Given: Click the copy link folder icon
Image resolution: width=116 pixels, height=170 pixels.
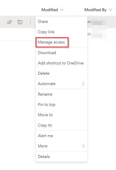Looking at the screenshot, I should (x=20, y=22).
